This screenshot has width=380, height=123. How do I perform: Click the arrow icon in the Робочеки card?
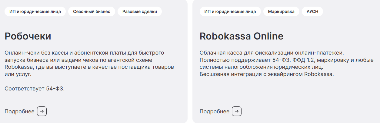click(x=42, y=111)
